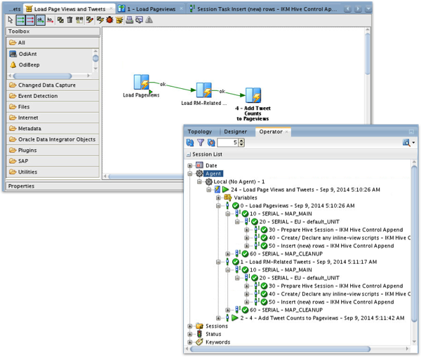Select step 0 - Load Pageviews

(298, 206)
